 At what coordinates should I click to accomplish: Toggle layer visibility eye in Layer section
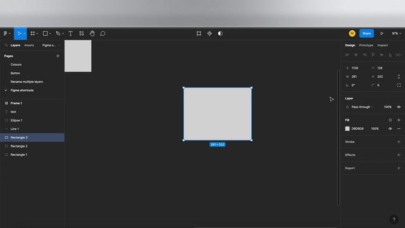coord(399,107)
